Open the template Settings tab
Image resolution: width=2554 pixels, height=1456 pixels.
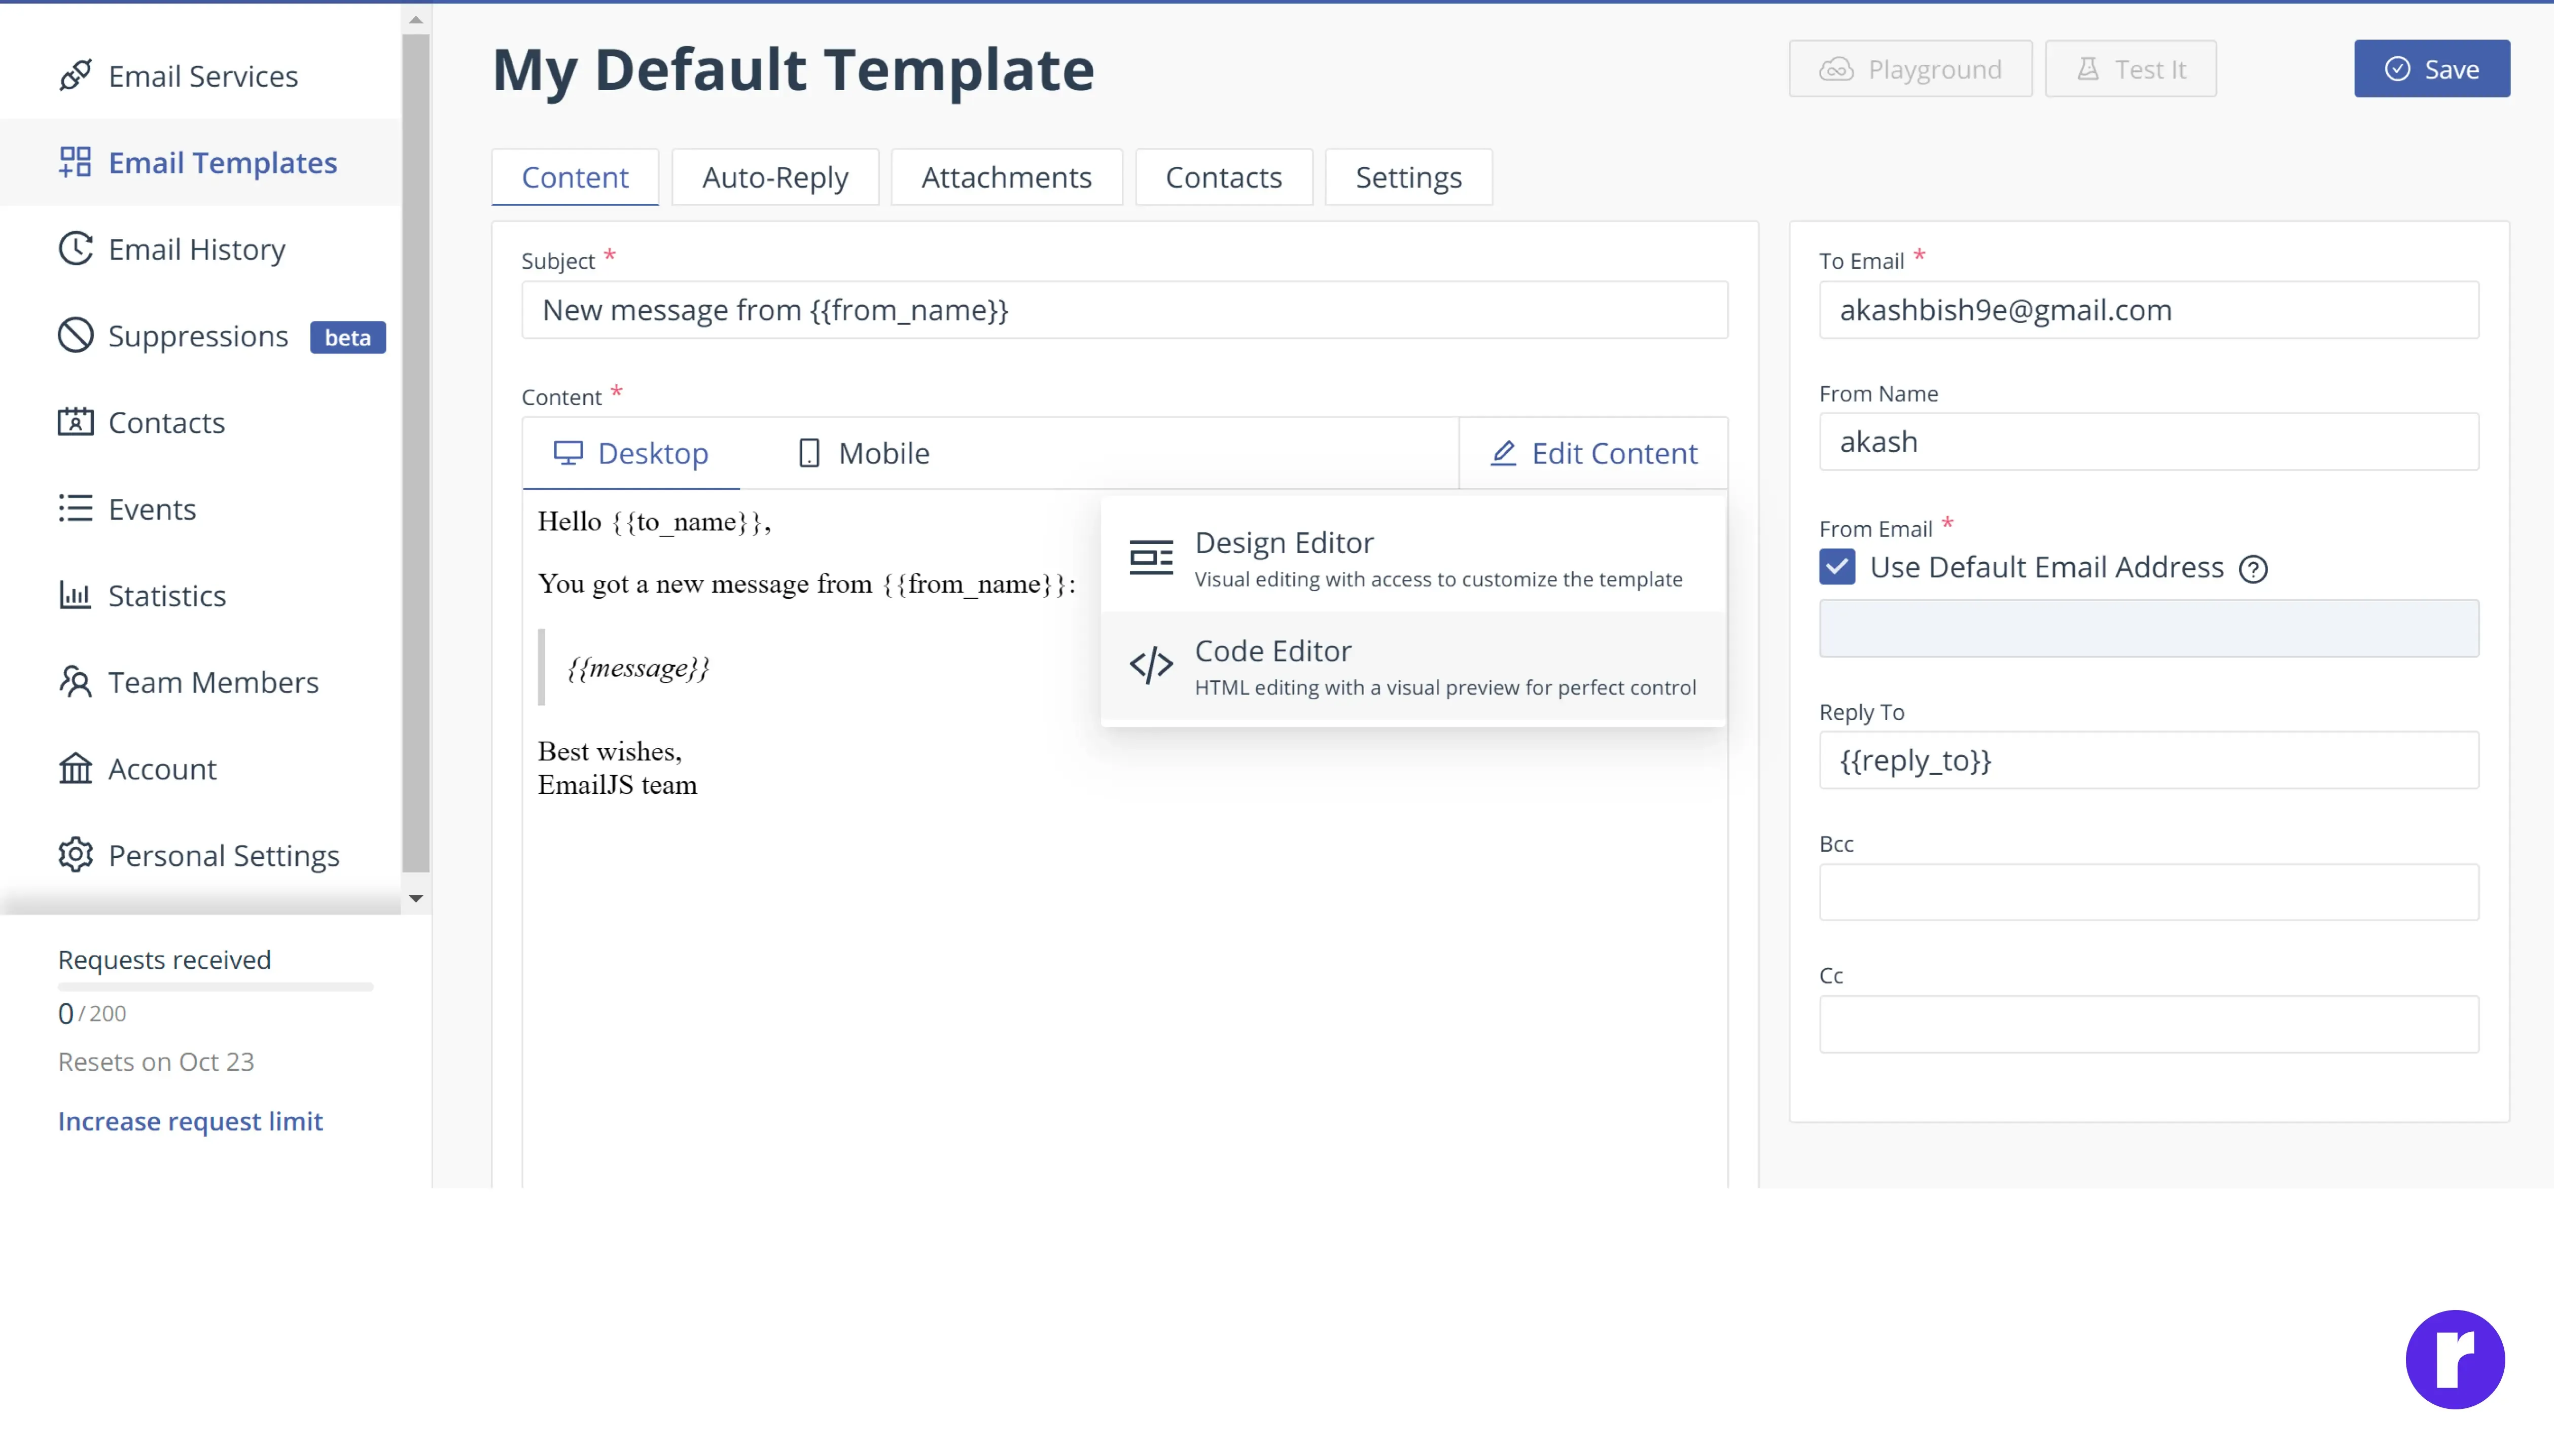pyautogui.click(x=1408, y=177)
